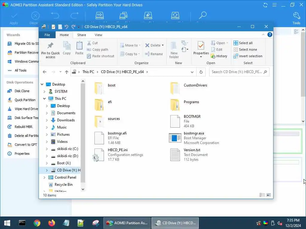Screen dimensions: 306x229
Task: Open Firefox from the taskbar
Action: 51,223
